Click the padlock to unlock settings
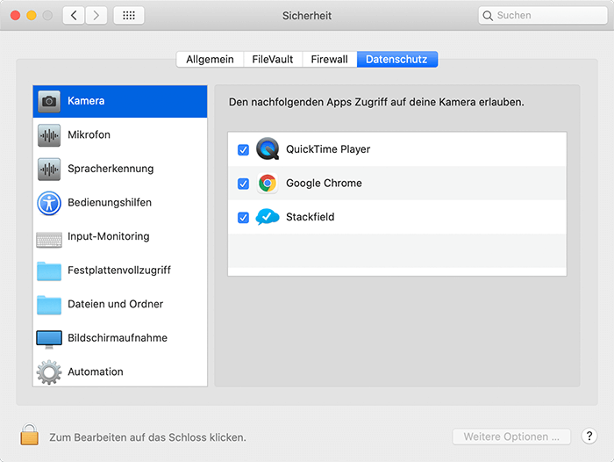614x462 pixels. coord(29,434)
